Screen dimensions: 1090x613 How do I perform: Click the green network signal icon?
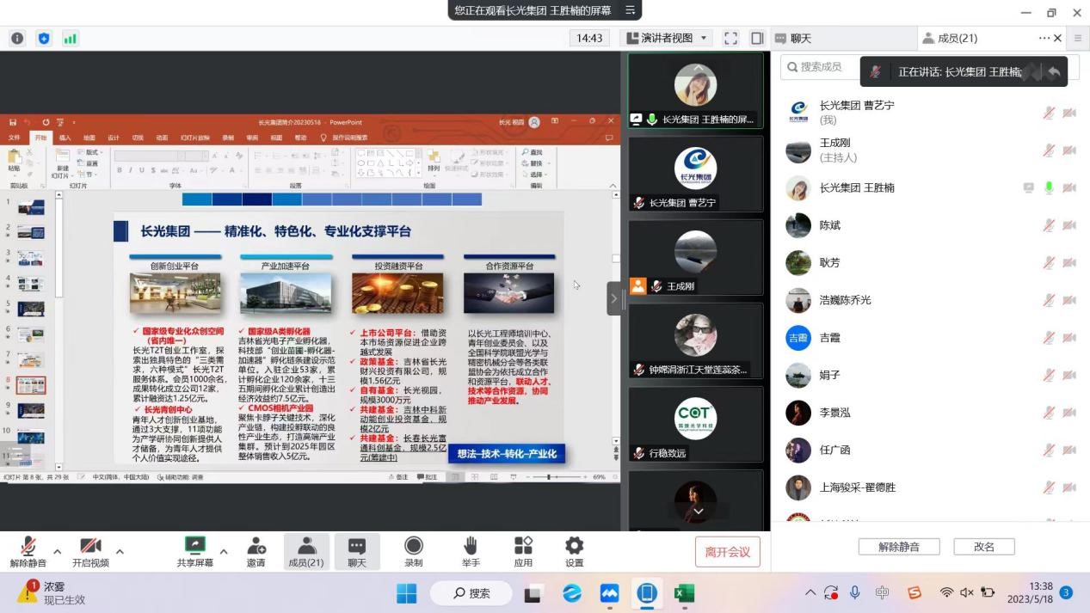click(x=70, y=39)
